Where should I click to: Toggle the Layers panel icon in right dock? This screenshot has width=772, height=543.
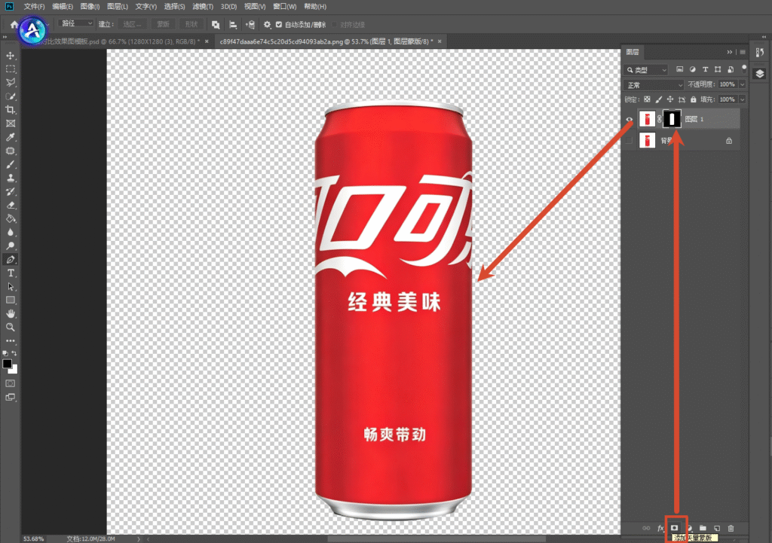pos(760,74)
